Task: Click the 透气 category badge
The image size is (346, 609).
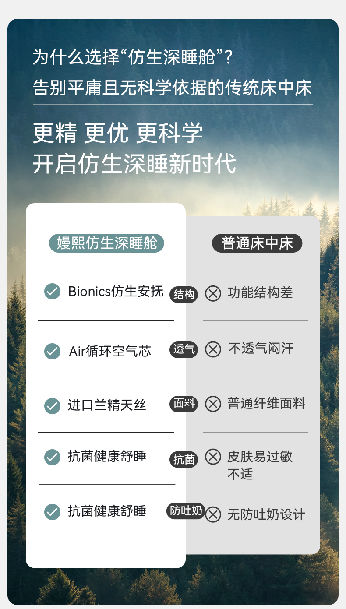Action: (x=184, y=349)
